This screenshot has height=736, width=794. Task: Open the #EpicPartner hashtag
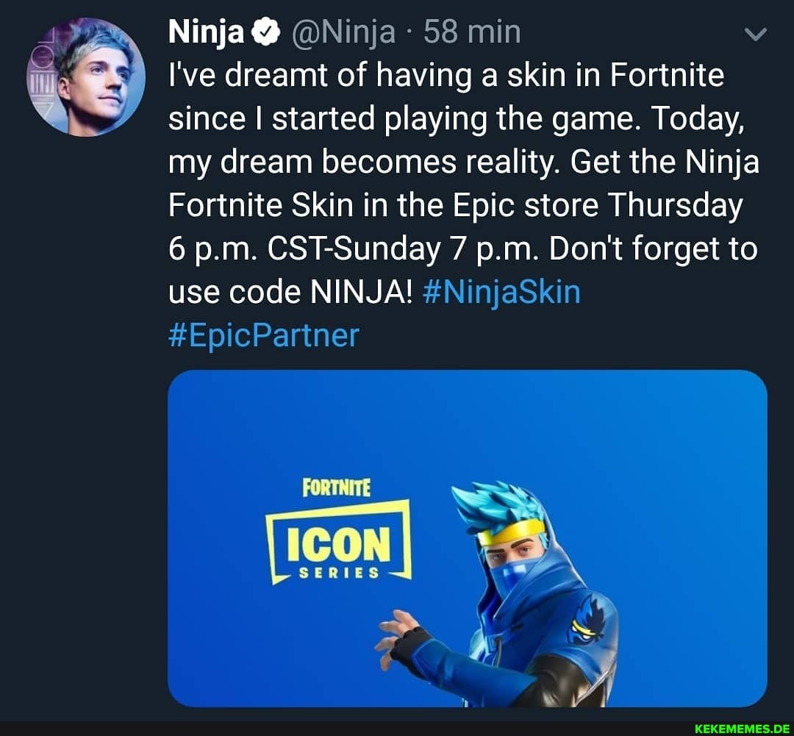(262, 335)
